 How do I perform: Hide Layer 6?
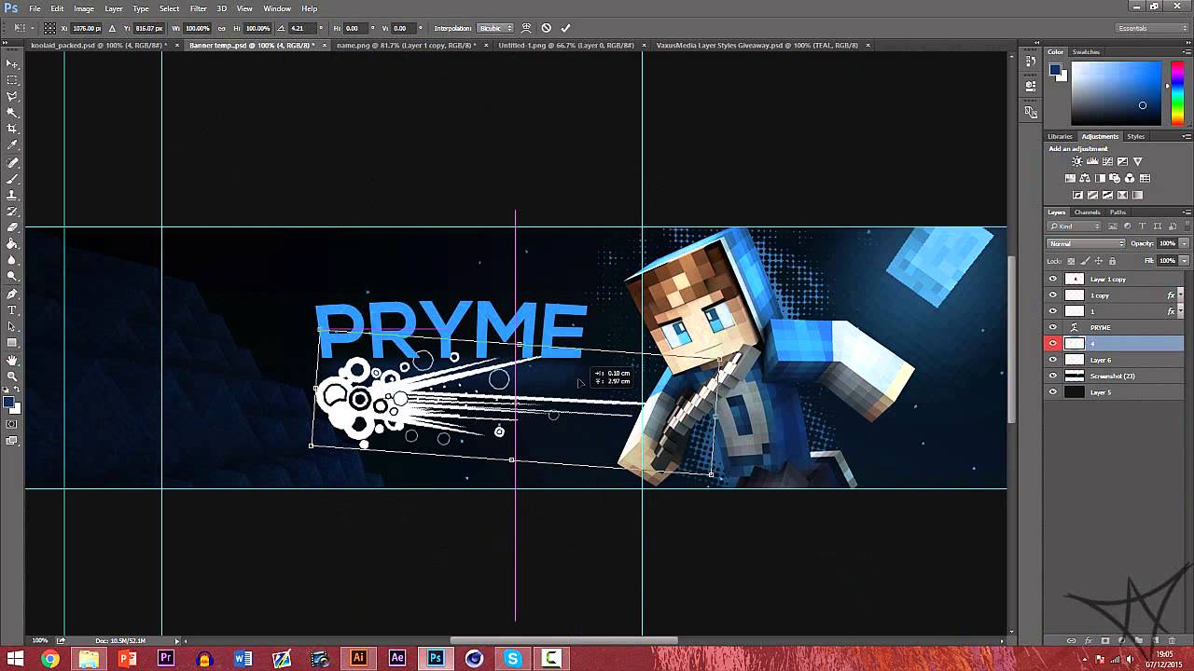tap(1053, 360)
